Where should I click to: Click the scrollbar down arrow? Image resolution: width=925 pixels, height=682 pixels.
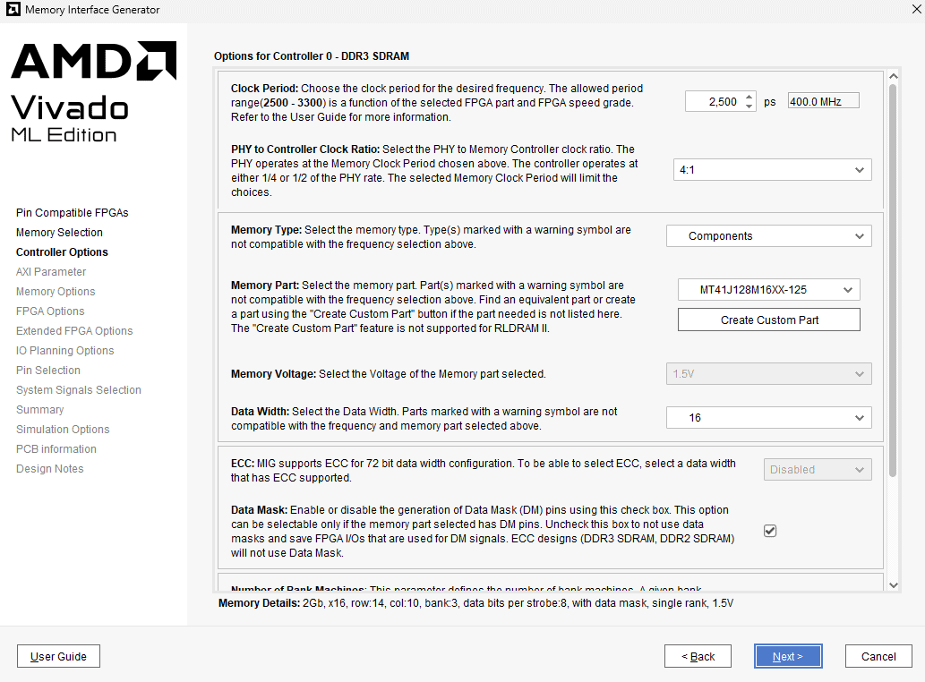click(x=892, y=584)
